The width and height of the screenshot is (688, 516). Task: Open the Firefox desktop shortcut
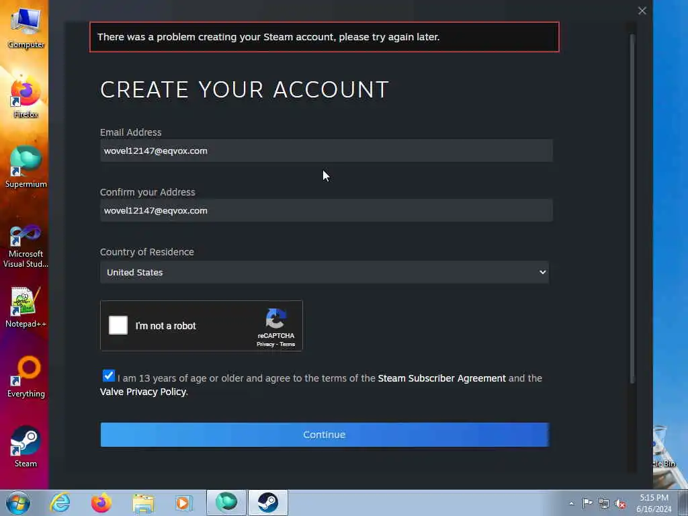[26, 97]
